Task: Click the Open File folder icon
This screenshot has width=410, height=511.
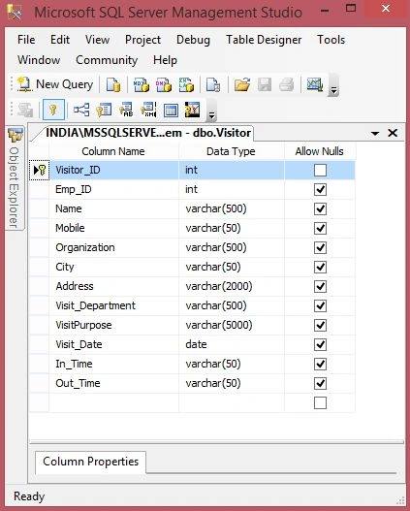Action: pos(242,84)
